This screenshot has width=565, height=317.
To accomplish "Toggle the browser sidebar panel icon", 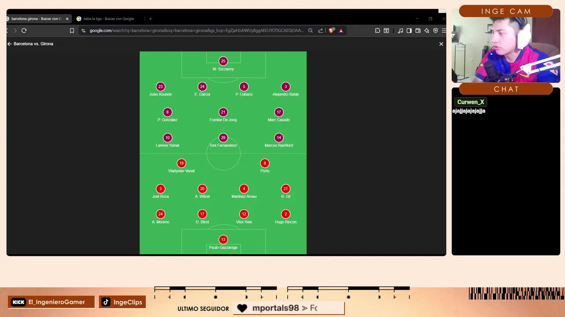I will [x=409, y=30].
